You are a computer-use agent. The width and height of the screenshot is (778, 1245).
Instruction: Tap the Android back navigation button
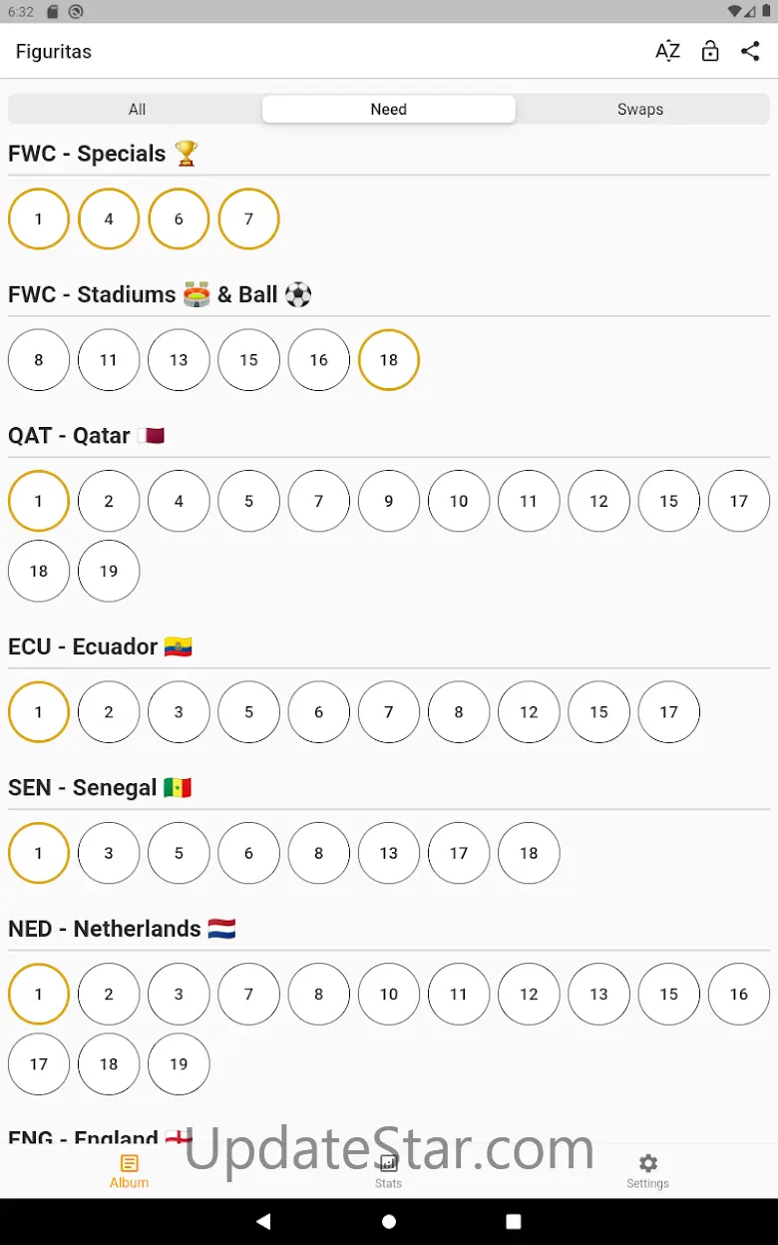[263, 1221]
